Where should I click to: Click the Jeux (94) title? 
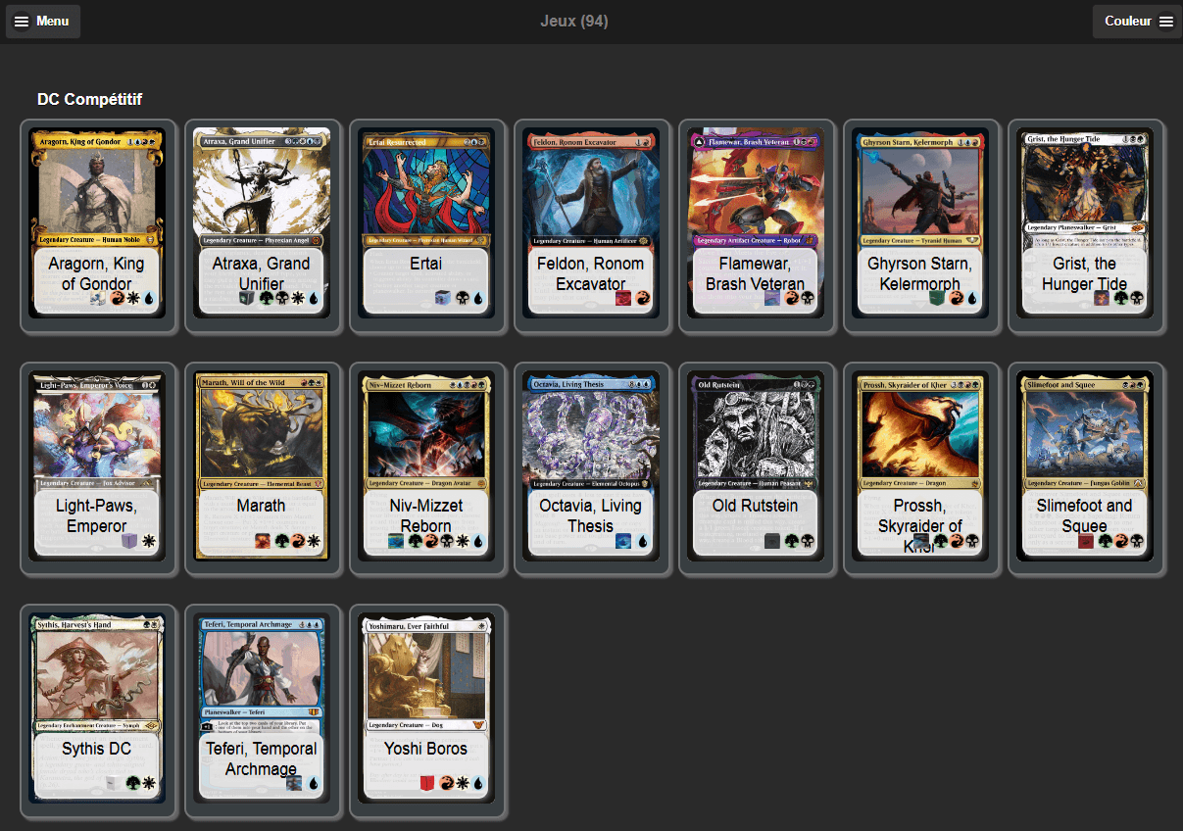tap(574, 21)
